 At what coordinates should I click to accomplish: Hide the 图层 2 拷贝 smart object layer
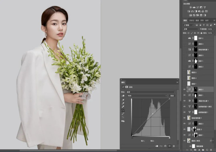(184, 141)
